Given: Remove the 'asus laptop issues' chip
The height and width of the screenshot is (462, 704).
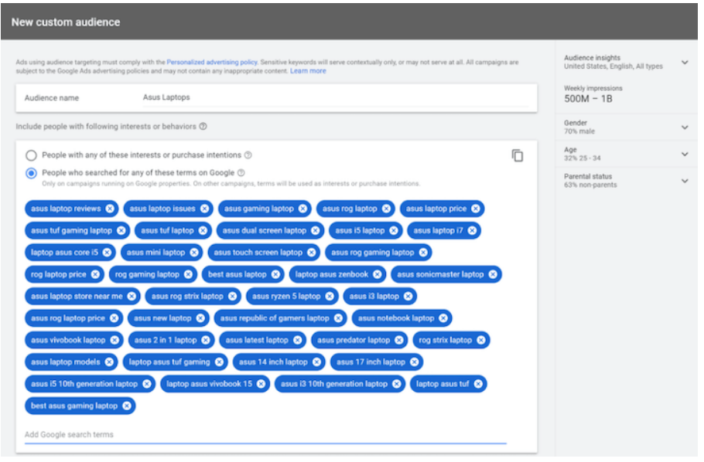Looking at the screenshot, I should click(205, 209).
